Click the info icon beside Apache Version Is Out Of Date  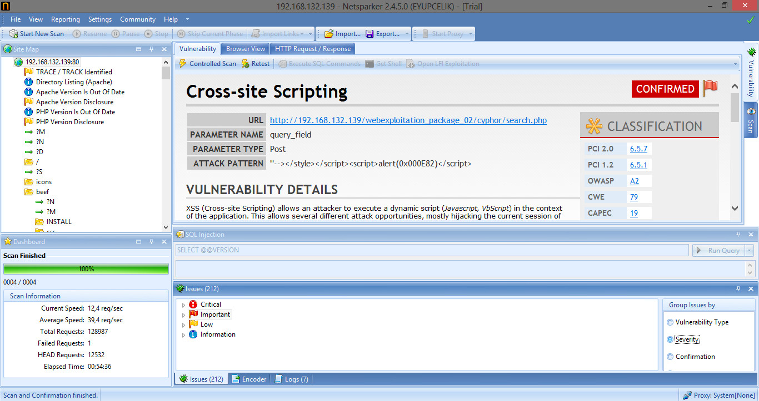pyautogui.click(x=29, y=92)
